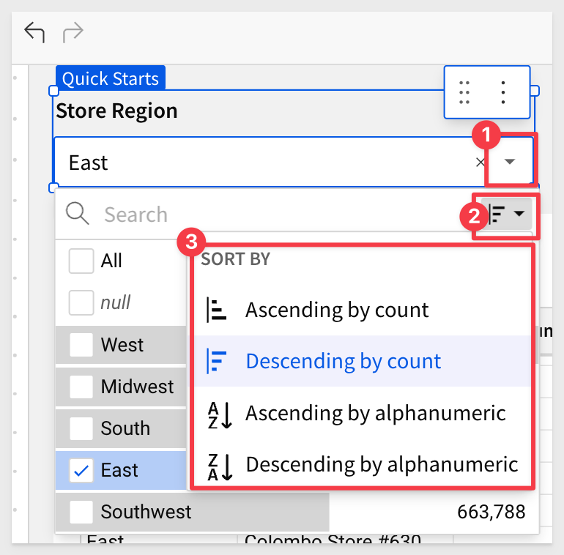The image size is (564, 555).
Task: Check the null checkbox
Action: [x=81, y=302]
